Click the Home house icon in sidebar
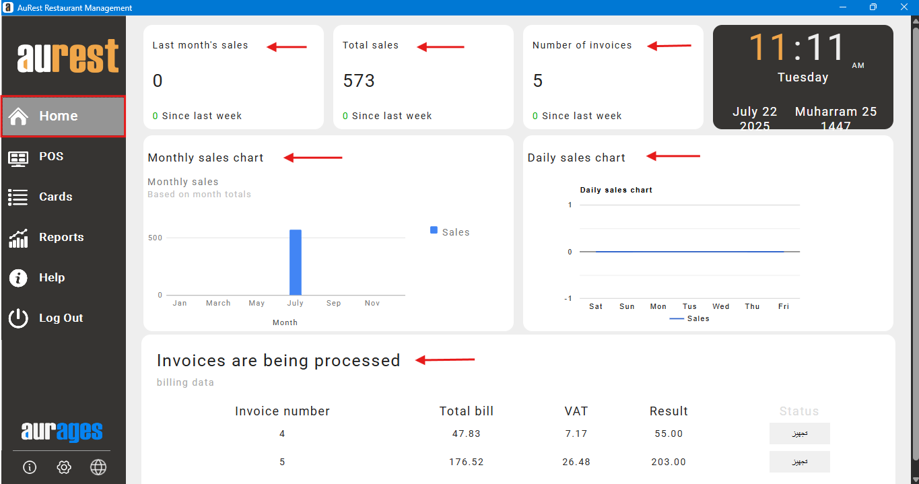The image size is (919, 484). point(18,116)
